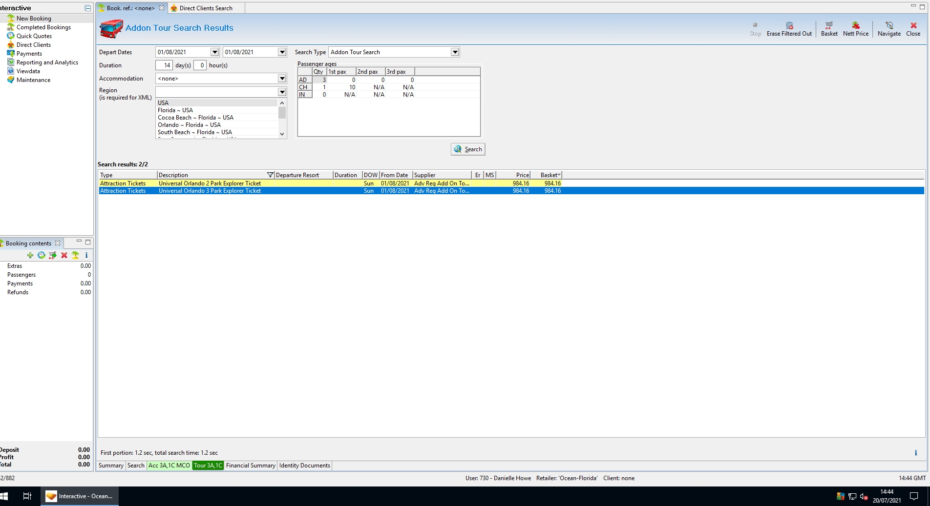Click the palm tree icon in Booking contents toolbar

point(75,255)
